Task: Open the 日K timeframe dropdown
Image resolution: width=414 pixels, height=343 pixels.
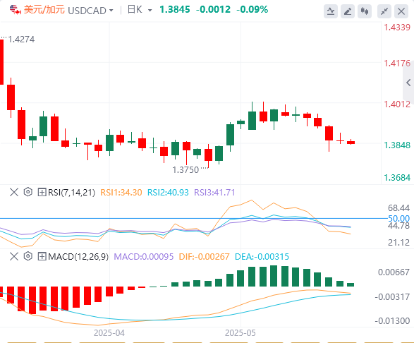Action: 150,11
